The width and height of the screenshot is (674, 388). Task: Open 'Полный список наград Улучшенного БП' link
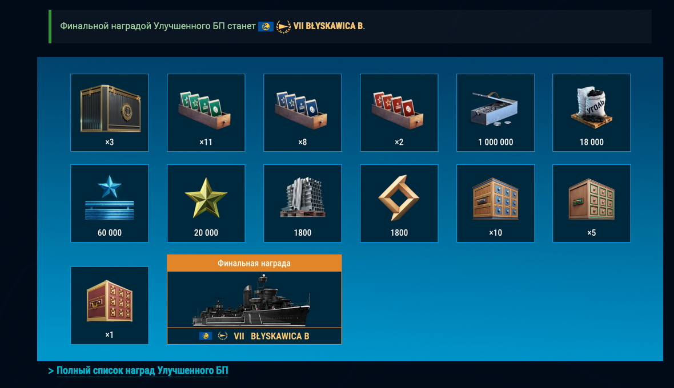tap(142, 370)
